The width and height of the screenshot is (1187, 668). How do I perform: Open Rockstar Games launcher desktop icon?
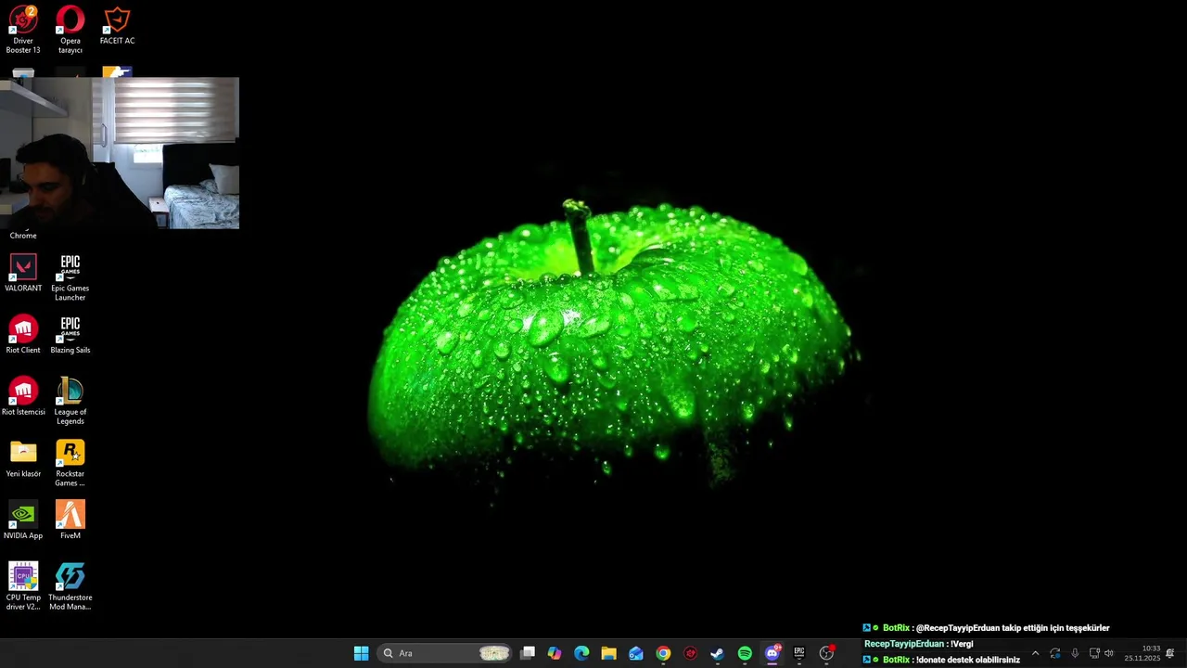pyautogui.click(x=70, y=463)
